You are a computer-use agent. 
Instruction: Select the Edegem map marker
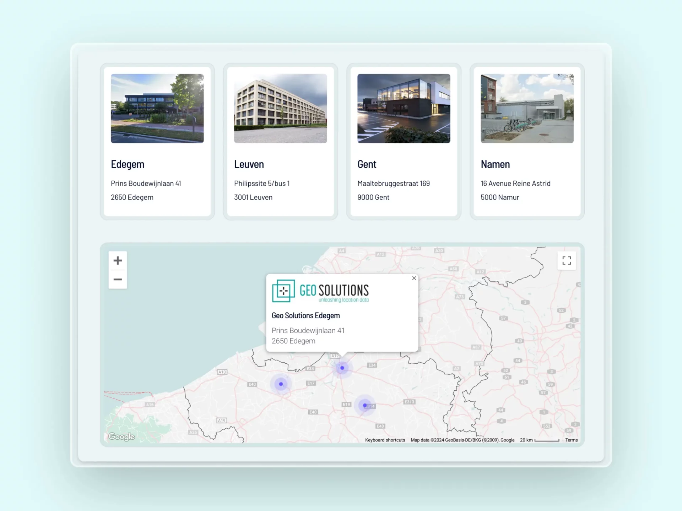click(x=342, y=368)
